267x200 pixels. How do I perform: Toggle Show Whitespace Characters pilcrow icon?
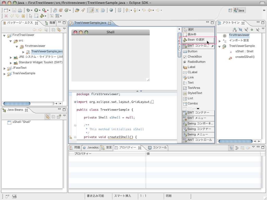(97, 10)
